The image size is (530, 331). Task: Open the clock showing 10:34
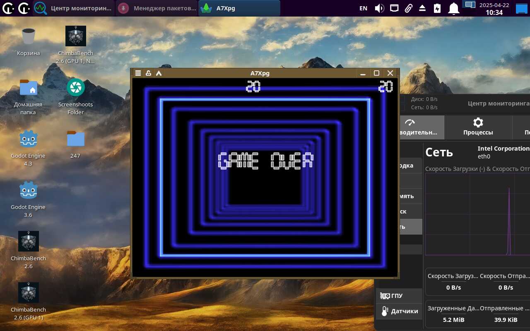[x=494, y=12]
